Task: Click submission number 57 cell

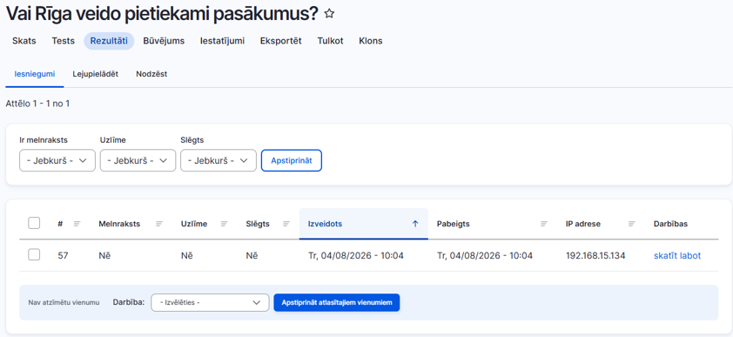Action: point(63,256)
